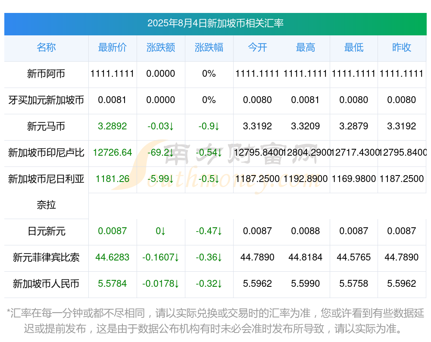This screenshot has width=431, height=342.
Task: Click the title 2025年8月4日新加坡币相关汇率
Action: (x=215, y=23)
